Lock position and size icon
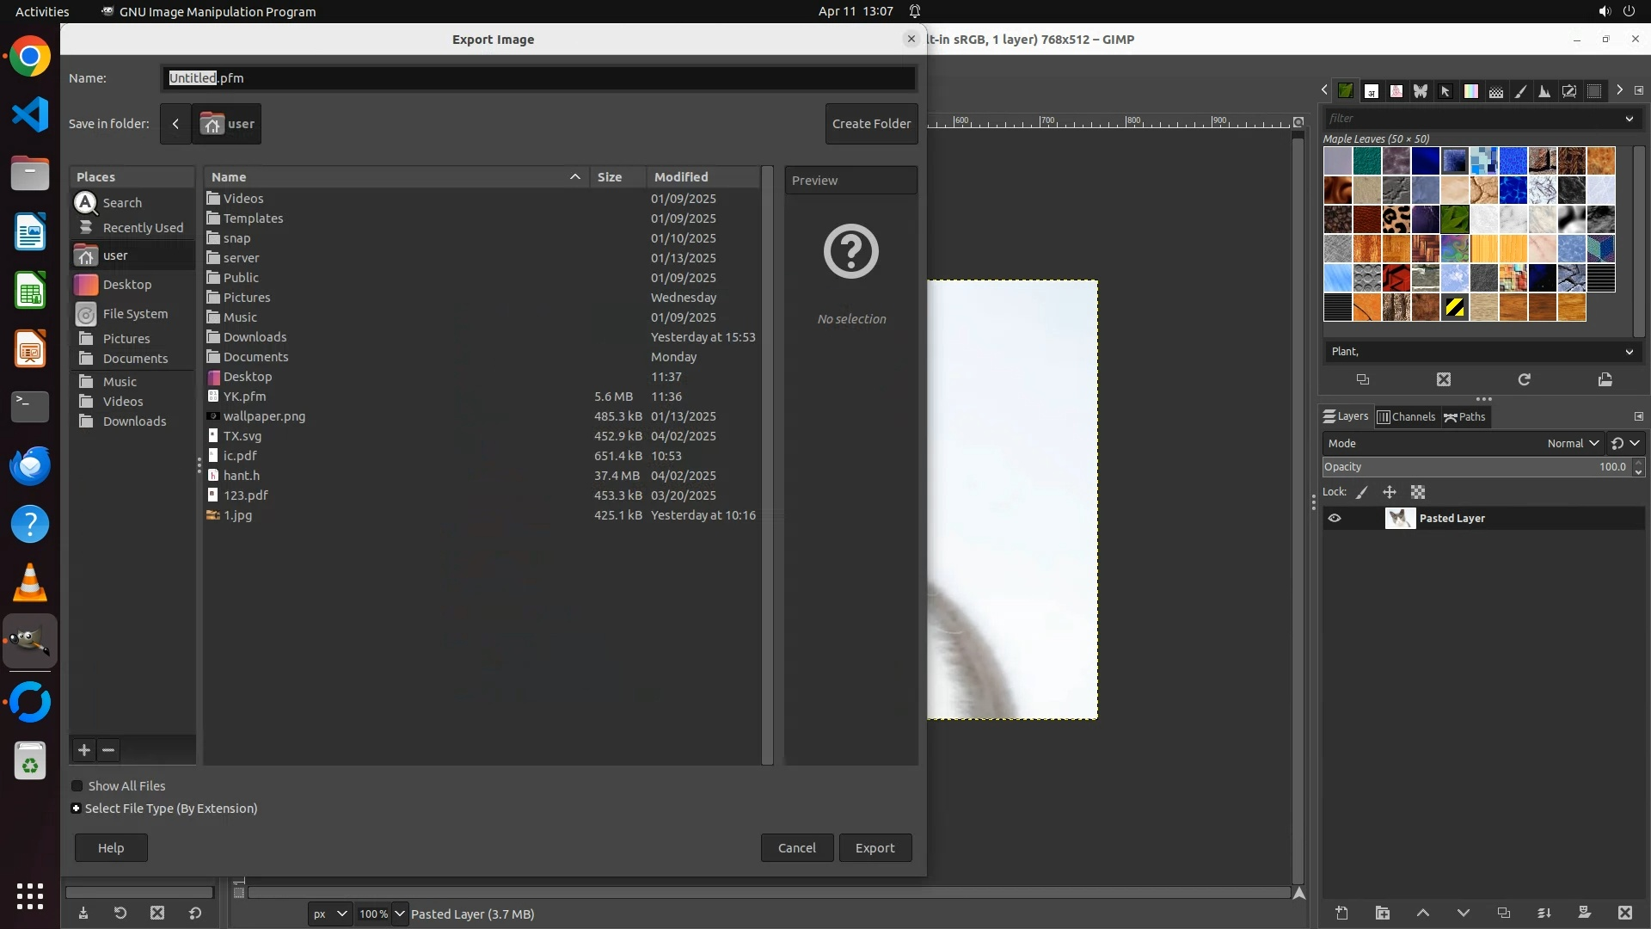The width and height of the screenshot is (1651, 929). [x=1390, y=492]
